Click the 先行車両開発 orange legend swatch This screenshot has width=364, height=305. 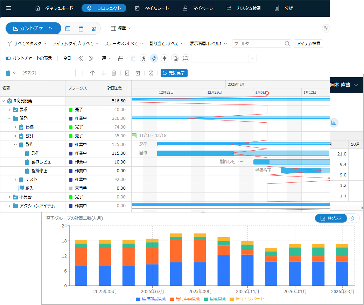click(x=172, y=299)
